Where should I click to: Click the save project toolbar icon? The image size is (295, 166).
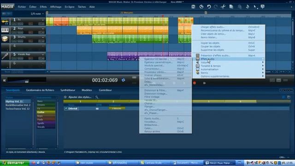(193, 7)
